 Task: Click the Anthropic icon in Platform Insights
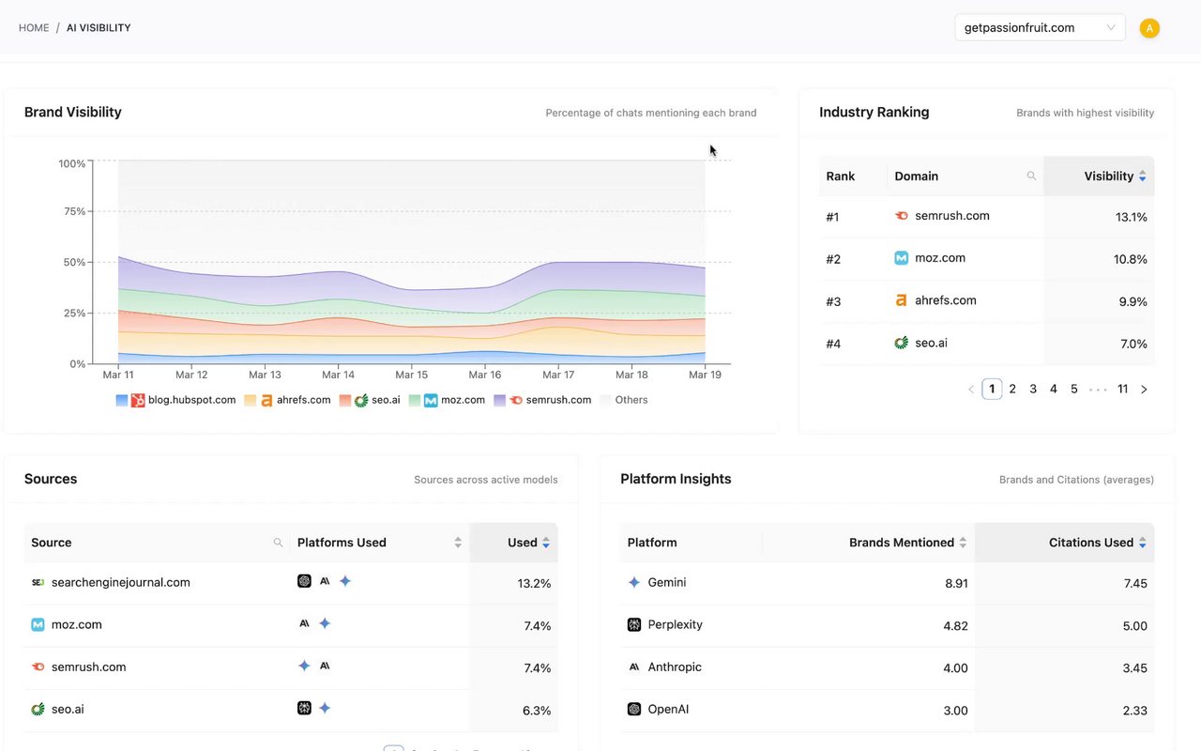pyautogui.click(x=634, y=667)
